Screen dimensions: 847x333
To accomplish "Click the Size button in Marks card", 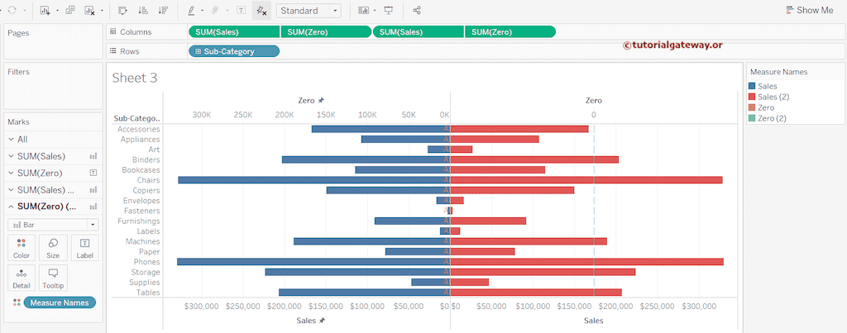I will coord(53,247).
